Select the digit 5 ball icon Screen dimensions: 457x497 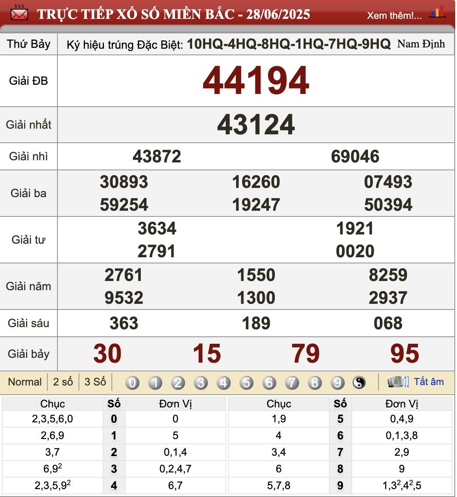click(x=246, y=382)
